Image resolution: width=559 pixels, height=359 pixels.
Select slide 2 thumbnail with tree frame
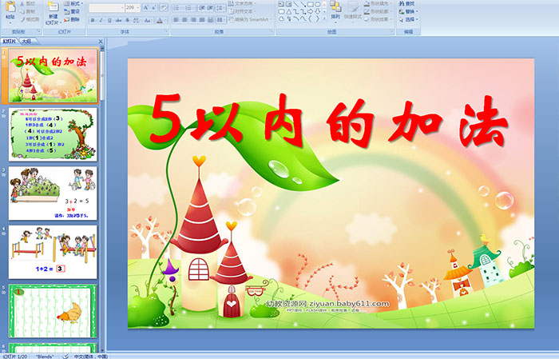[x=53, y=134]
